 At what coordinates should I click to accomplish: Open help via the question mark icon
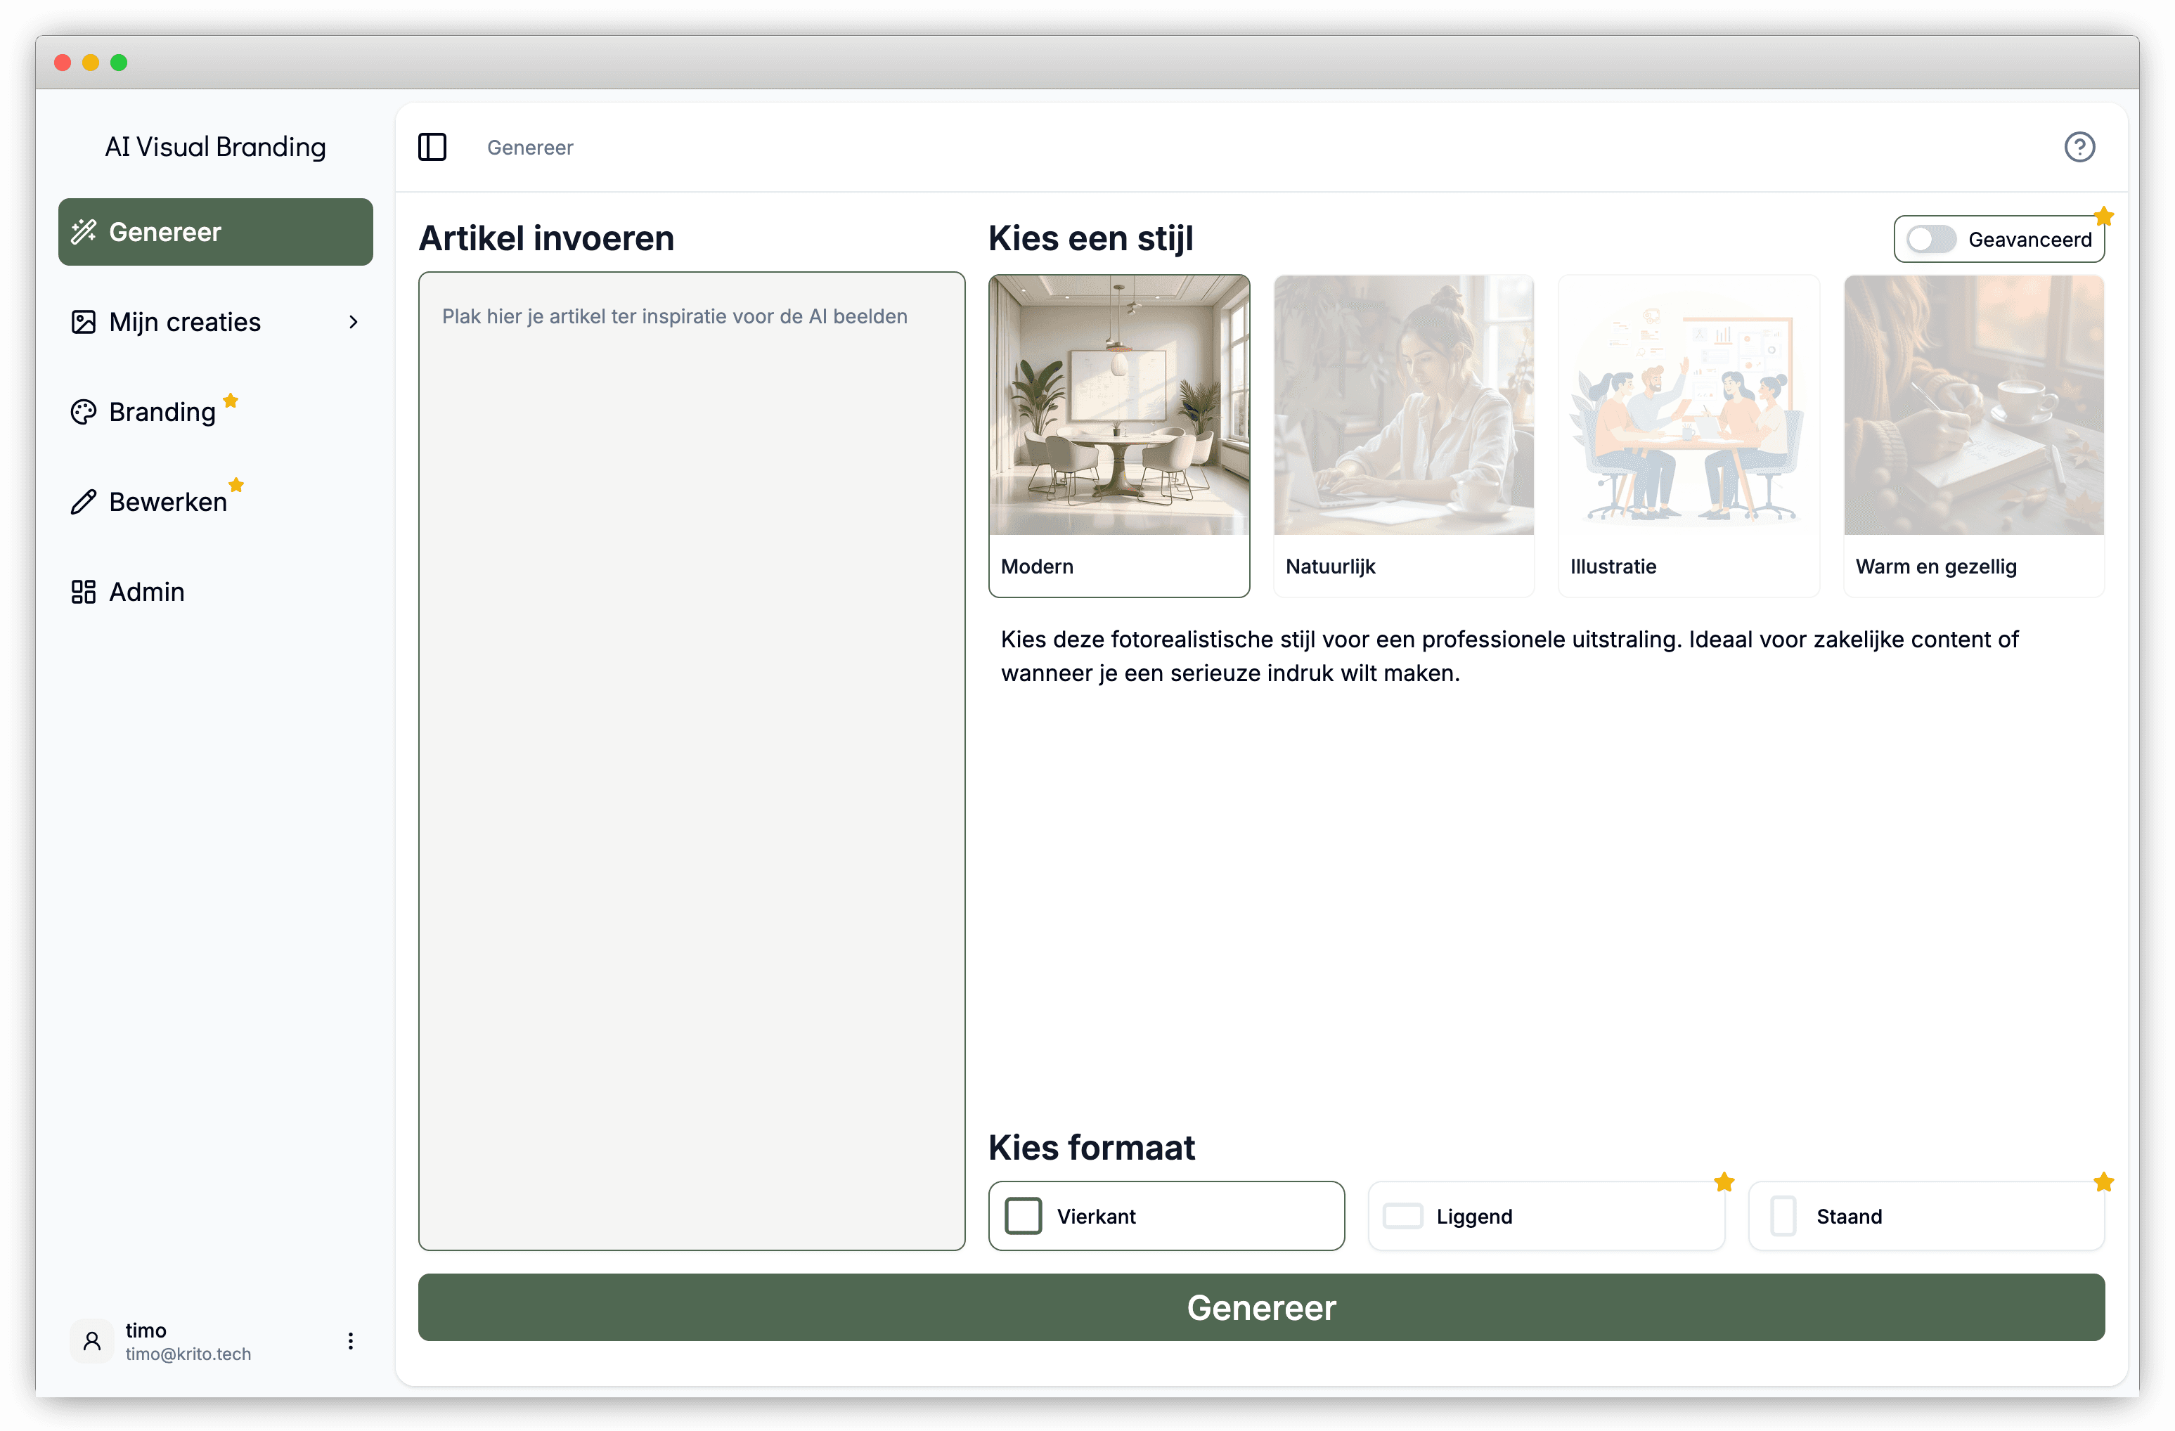2079,146
